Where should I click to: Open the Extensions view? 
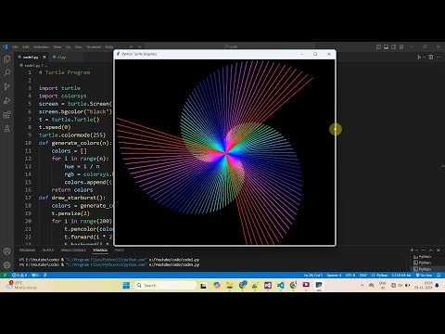pos(6,115)
